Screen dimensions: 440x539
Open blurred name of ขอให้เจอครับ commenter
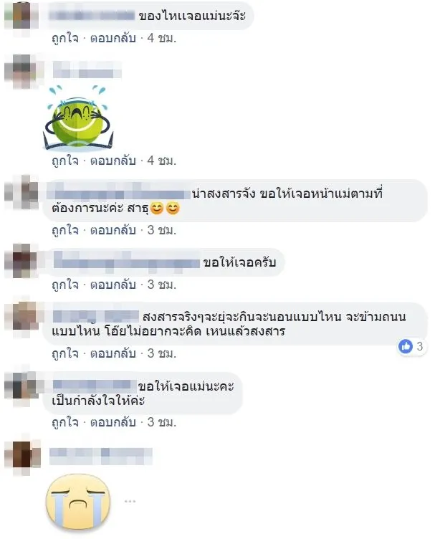tap(127, 262)
